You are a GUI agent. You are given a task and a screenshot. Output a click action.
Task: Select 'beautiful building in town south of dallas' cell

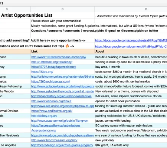point(131,57)
